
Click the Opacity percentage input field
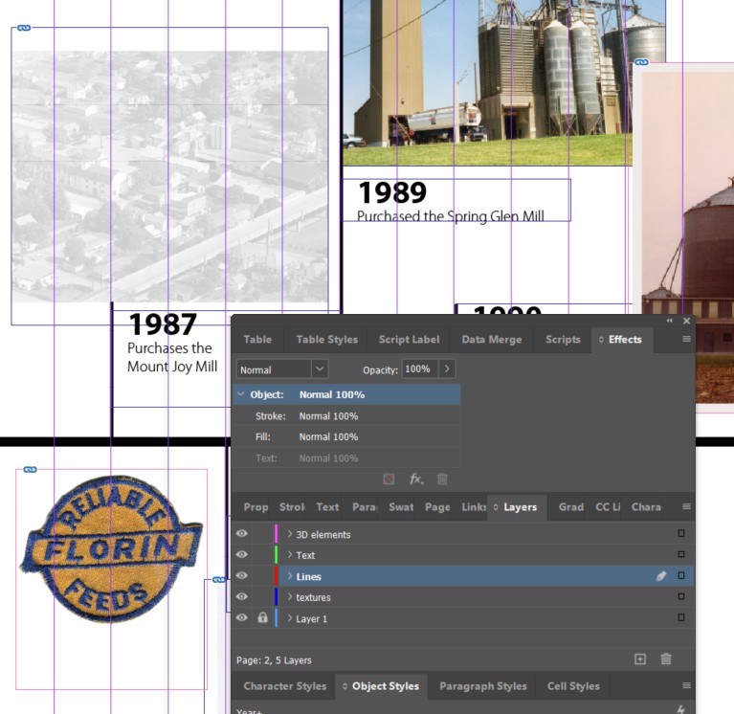[417, 369]
